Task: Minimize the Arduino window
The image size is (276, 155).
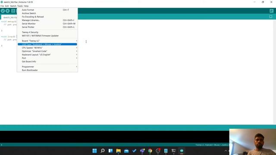Action: coord(254,2)
